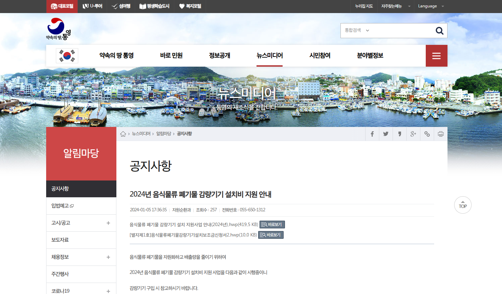Open the Language dropdown

pyautogui.click(x=431, y=6)
